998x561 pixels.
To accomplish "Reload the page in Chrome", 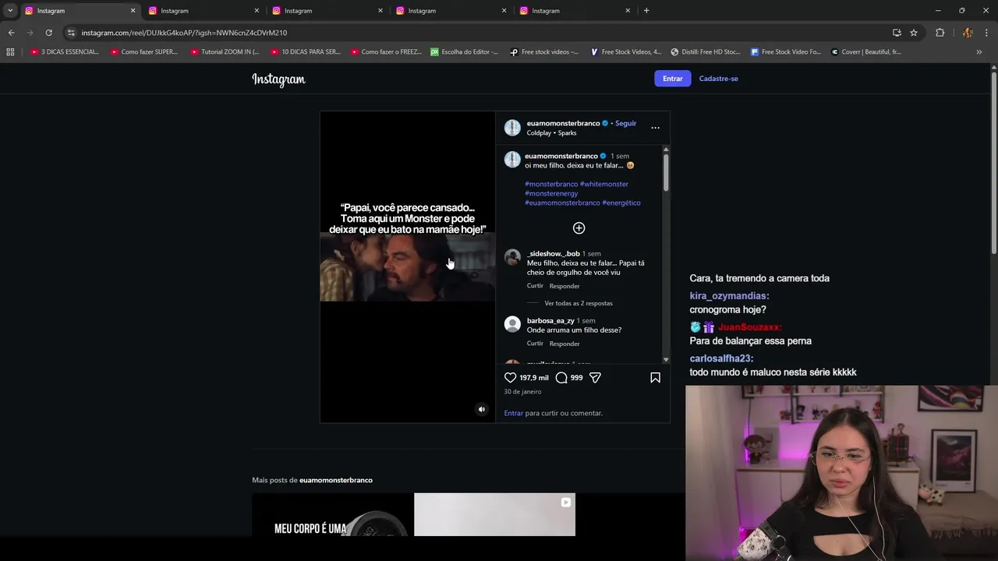I will (x=48, y=33).
